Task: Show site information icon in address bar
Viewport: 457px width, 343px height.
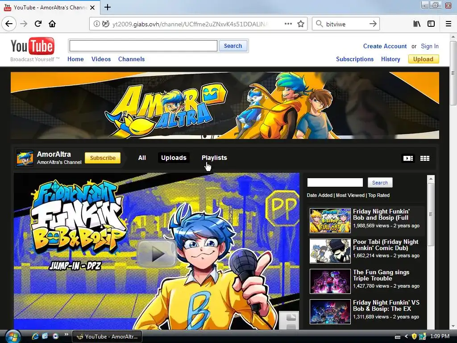Action: 96,24
